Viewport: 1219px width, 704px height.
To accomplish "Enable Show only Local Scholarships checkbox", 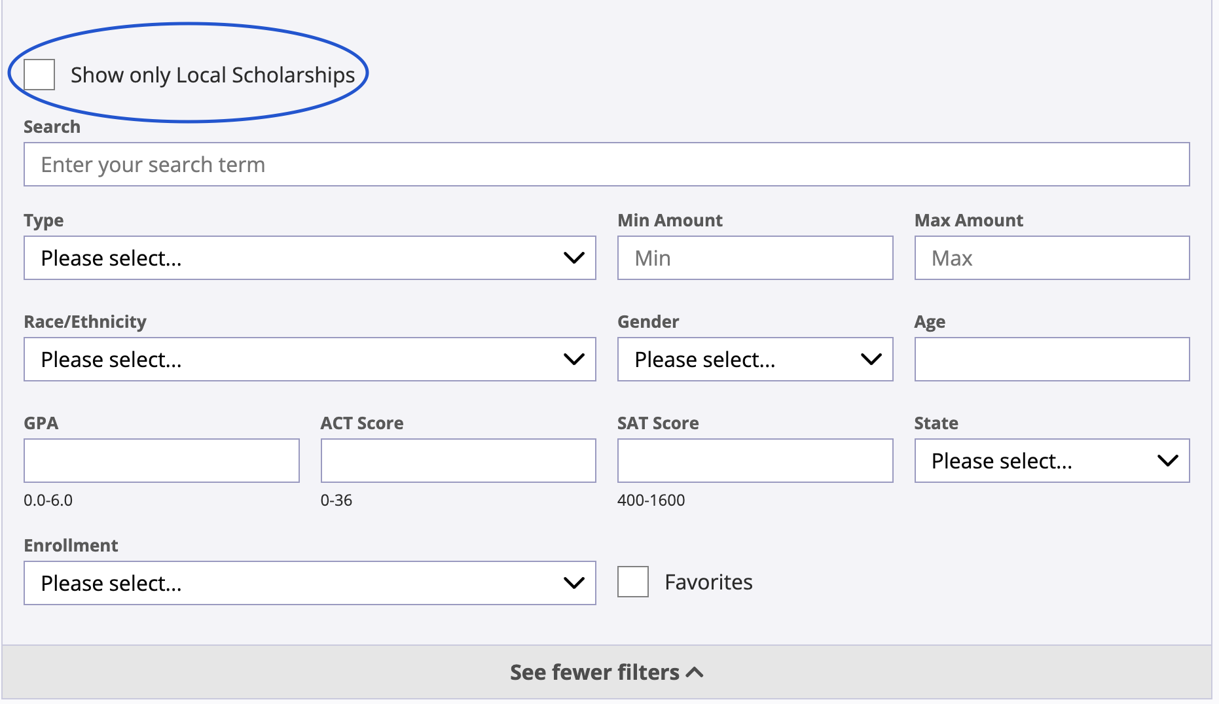I will (x=39, y=75).
